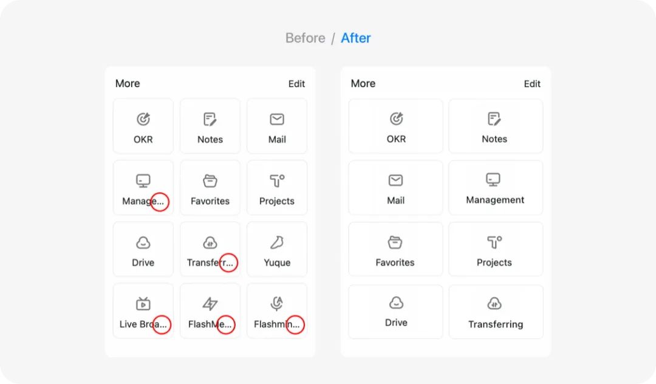Open Favorites tile in three-column panel
This screenshot has height=384, width=656.
[210, 188]
